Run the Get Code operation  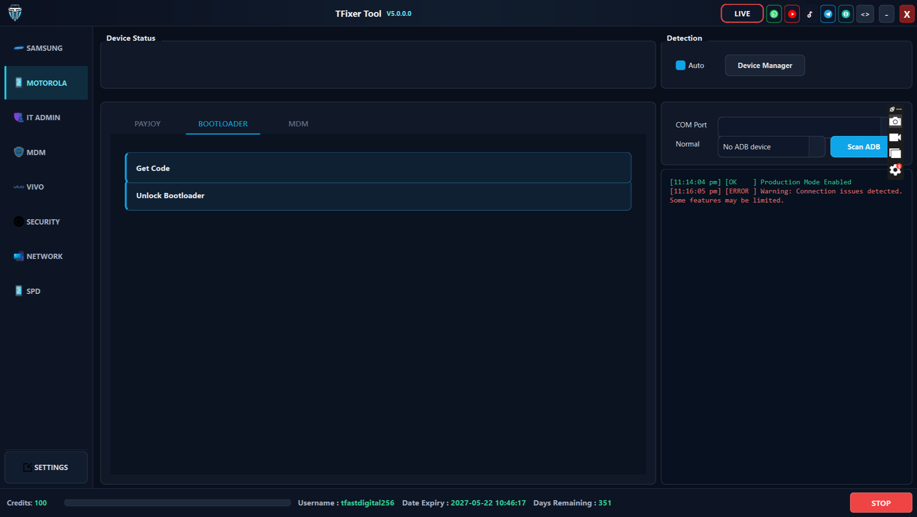[378, 168]
